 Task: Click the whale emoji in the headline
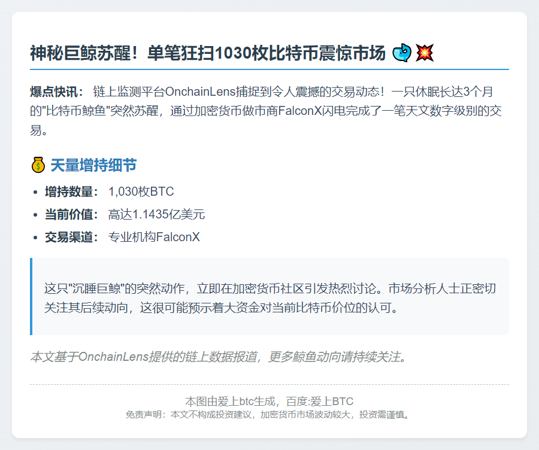pos(402,53)
